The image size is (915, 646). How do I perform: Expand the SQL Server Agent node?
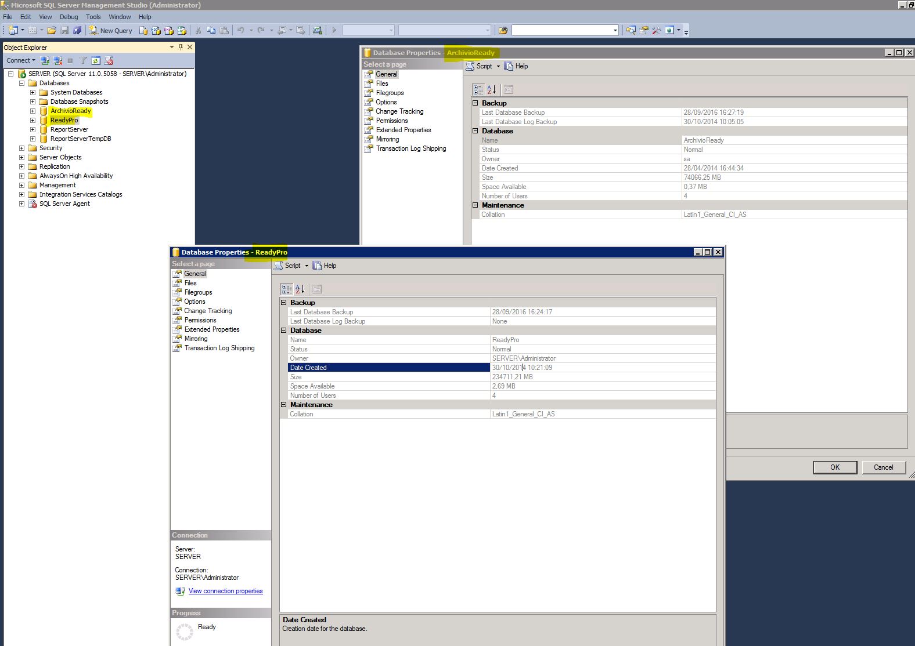(x=21, y=204)
